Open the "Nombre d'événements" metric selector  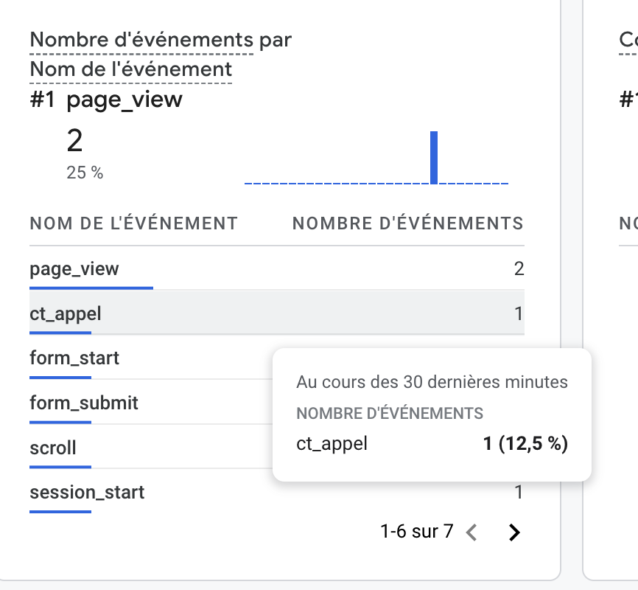pos(141,41)
